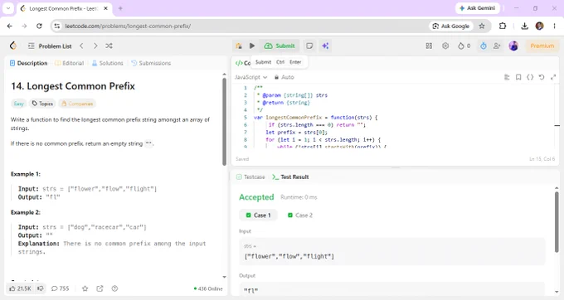Run code with the play button

252,46
